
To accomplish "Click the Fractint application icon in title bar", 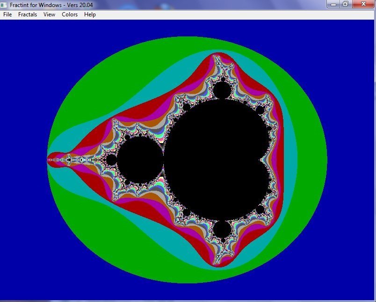I will 4,5.
